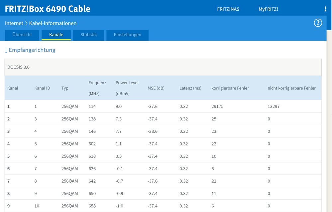Click the Frequenz (MHz) column header
This screenshot has width=332, height=212.
[97, 88]
